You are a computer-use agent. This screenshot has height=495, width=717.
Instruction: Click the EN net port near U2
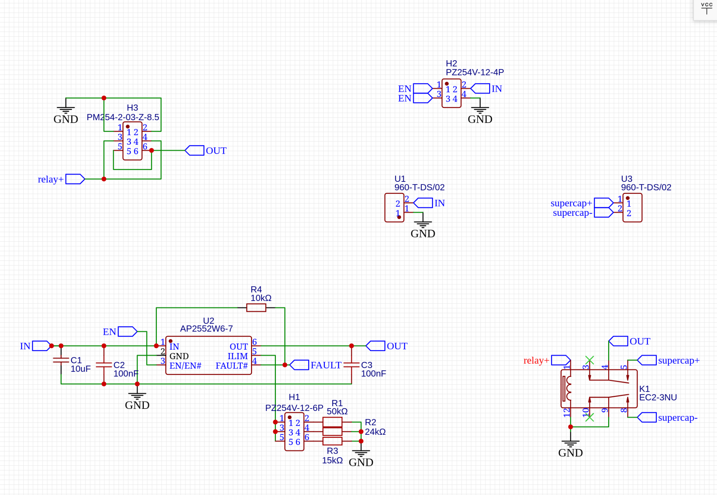point(127,331)
